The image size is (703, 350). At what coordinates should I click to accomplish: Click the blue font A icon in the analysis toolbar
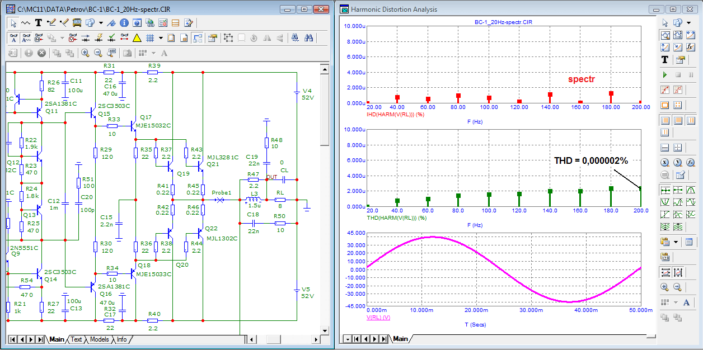[686, 302]
